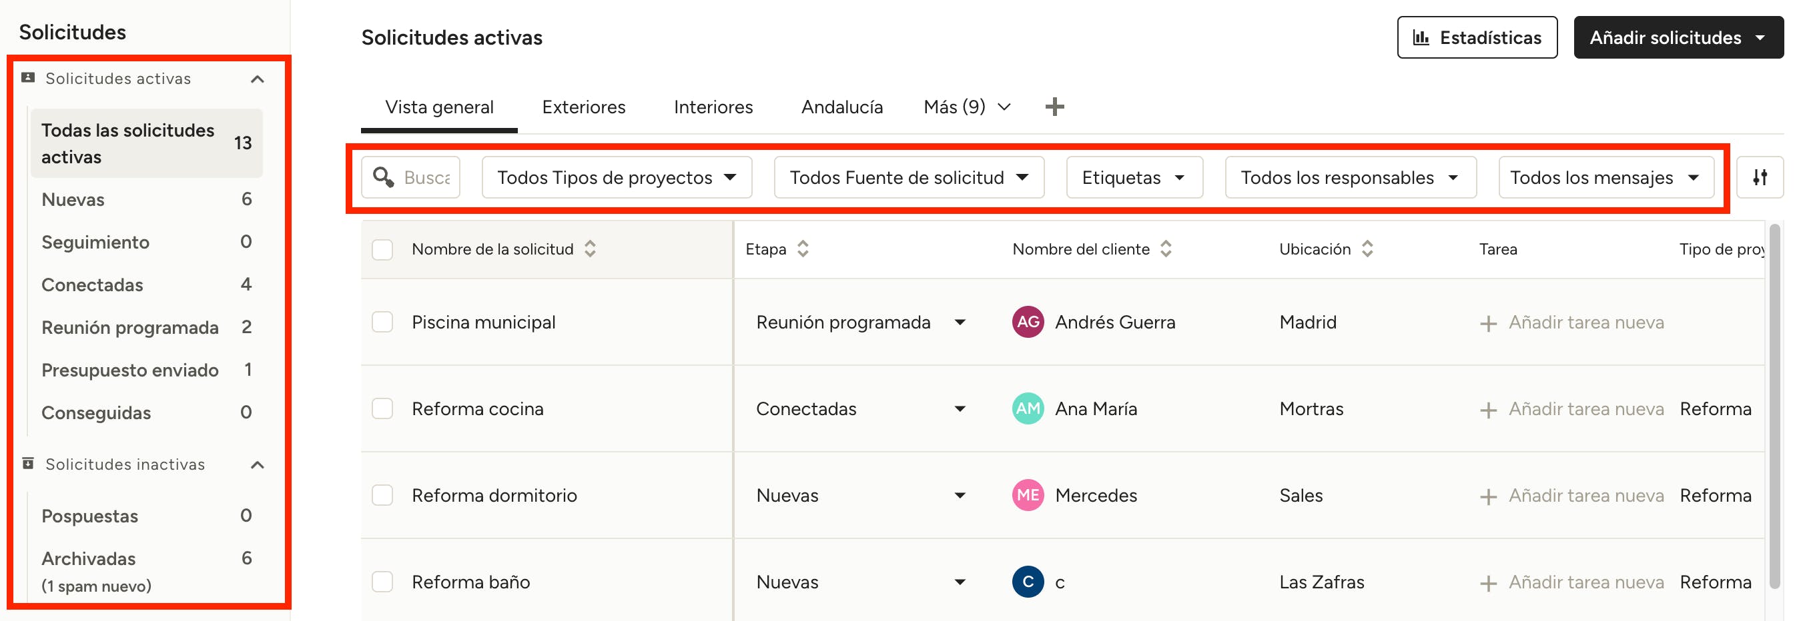Click Añadir solicitudes button

coord(1678,37)
